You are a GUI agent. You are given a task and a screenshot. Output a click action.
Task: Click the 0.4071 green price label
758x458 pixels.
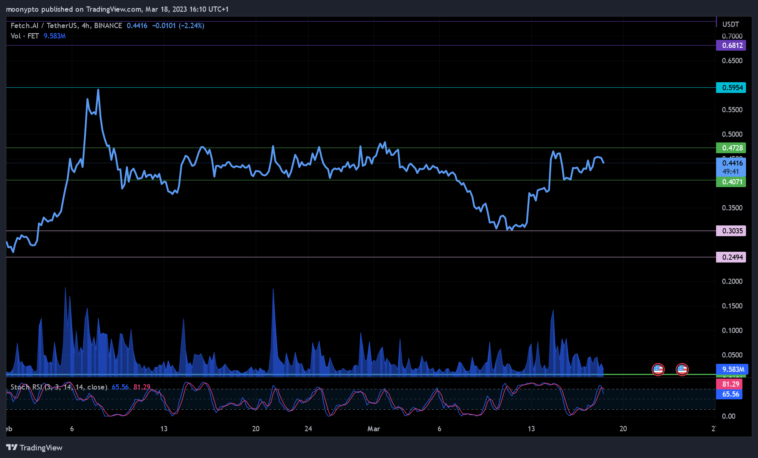[731, 182]
